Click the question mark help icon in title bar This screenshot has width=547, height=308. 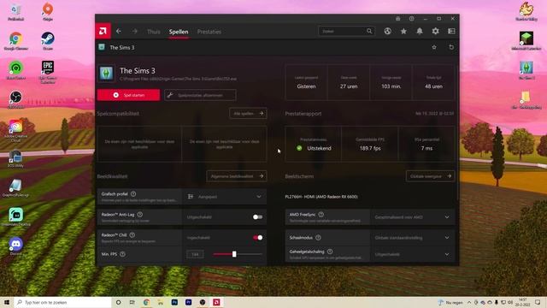click(412, 19)
